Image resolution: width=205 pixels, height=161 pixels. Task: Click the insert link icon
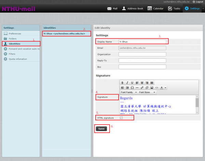(x=142, y=88)
